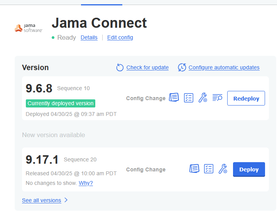Open release notes icon for version 9.17.1
This screenshot has height=213, width=277.
pyautogui.click(x=194, y=169)
